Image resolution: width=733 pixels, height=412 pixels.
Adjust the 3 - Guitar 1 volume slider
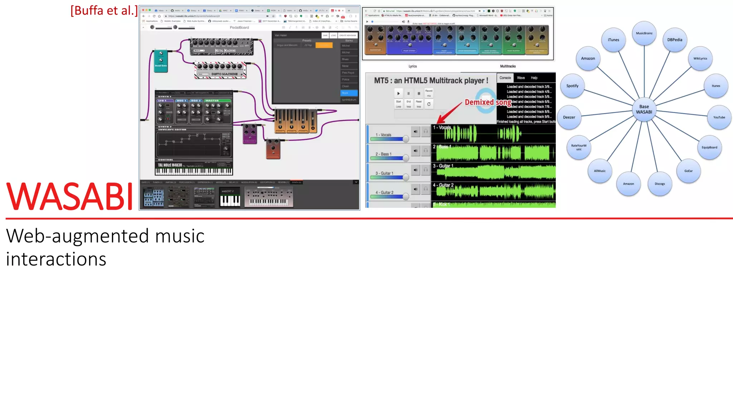(389, 177)
